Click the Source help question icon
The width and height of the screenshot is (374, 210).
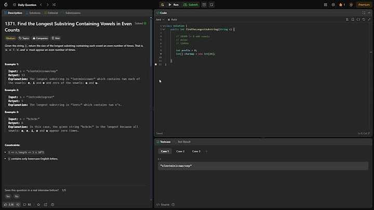point(173,204)
